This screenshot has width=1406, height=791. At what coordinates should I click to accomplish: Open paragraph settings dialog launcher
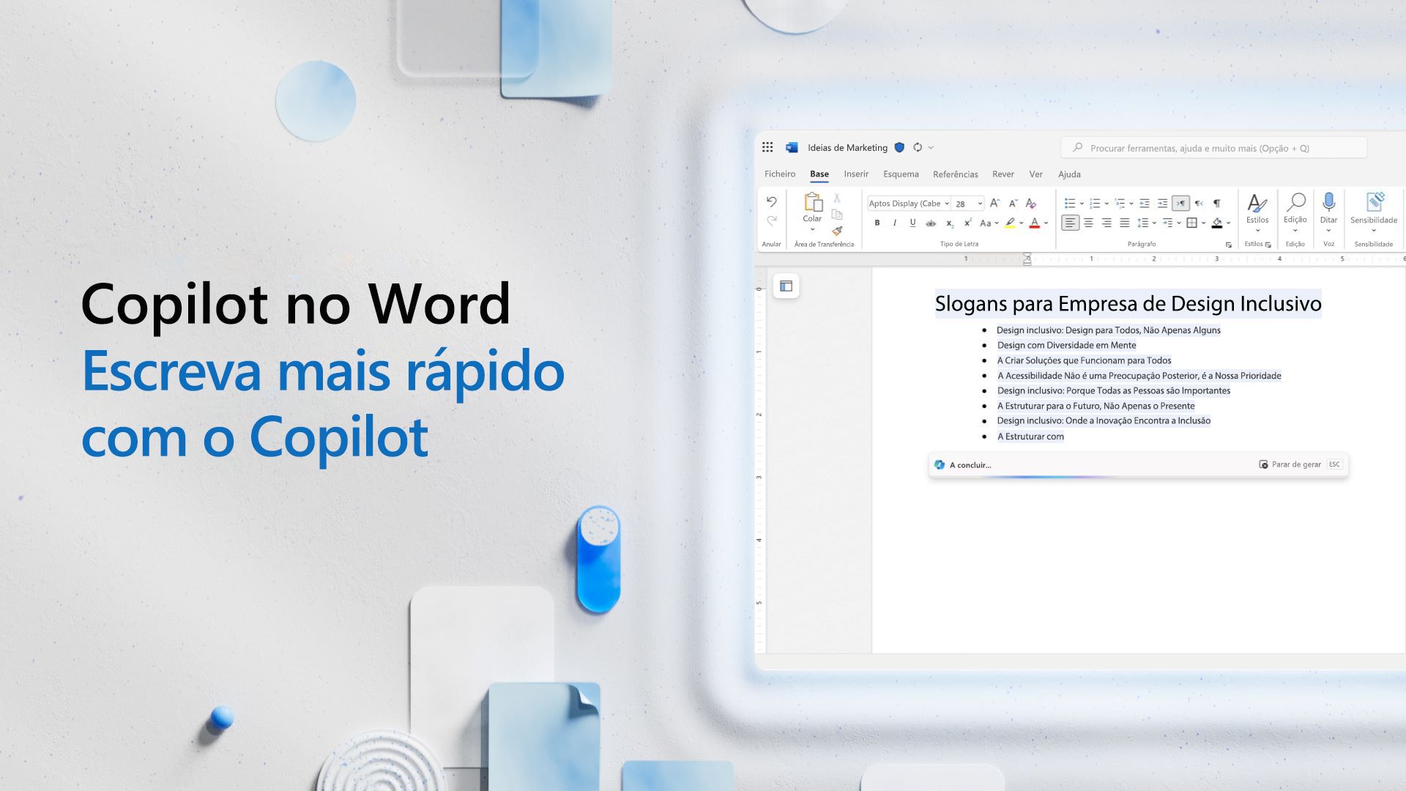[x=1229, y=245]
